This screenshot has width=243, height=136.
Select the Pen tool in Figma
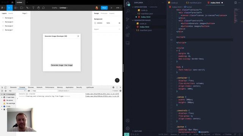(28, 8)
